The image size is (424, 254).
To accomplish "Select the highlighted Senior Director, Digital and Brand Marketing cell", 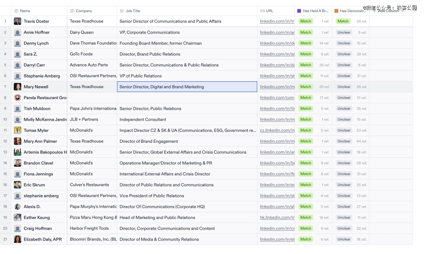I will 187,87.
